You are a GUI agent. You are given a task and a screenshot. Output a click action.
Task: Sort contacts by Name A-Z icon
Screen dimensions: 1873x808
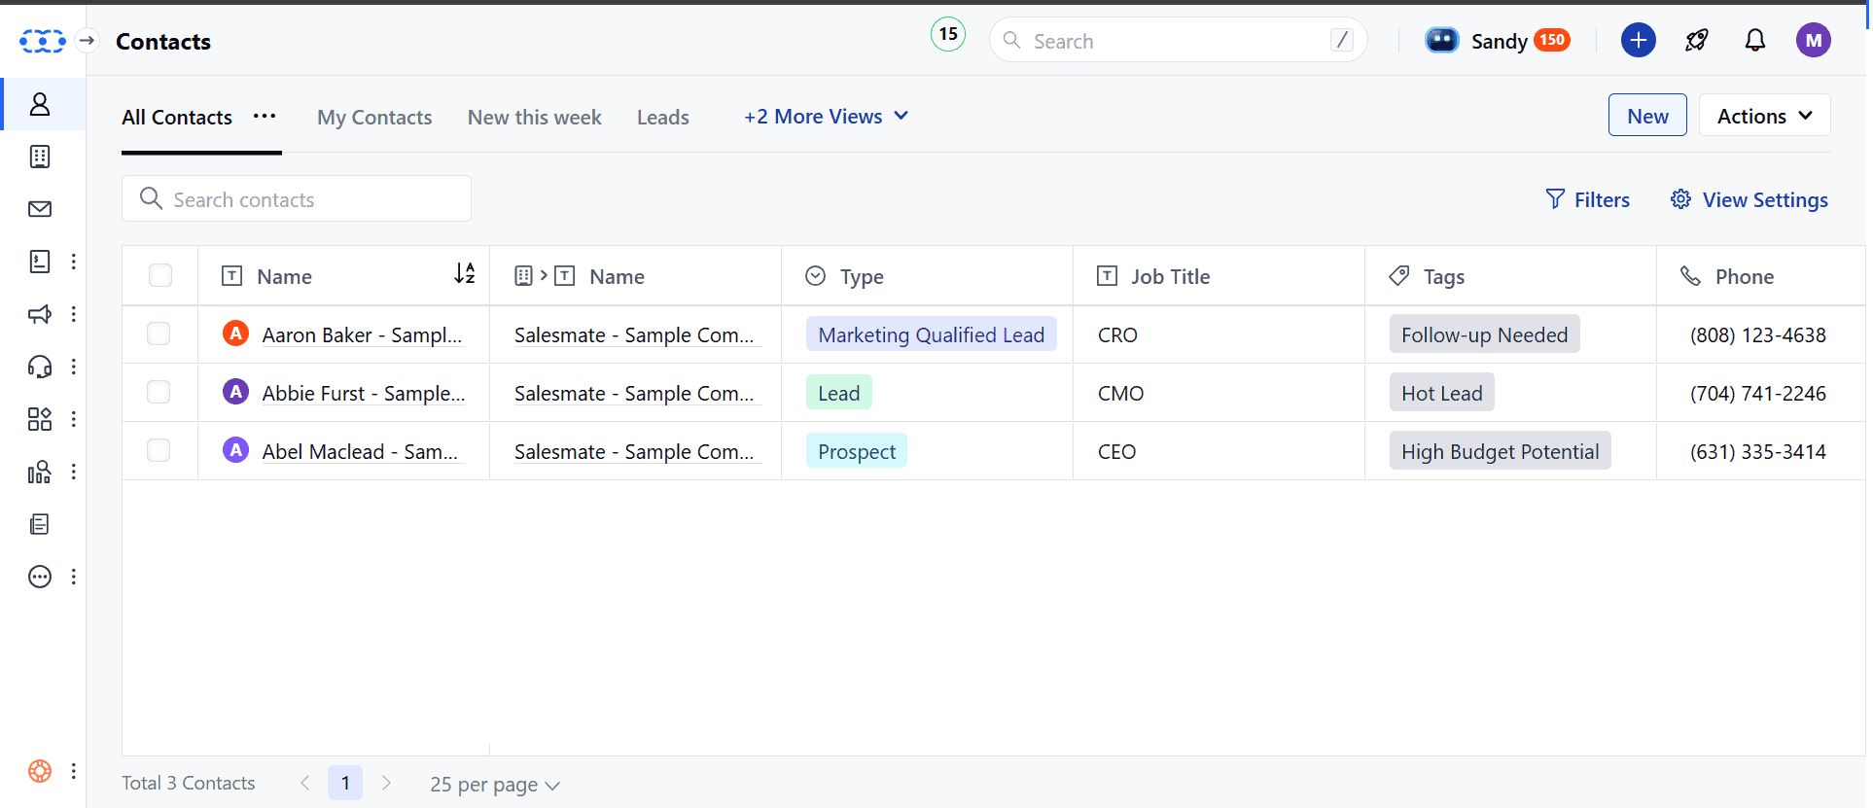tap(465, 274)
